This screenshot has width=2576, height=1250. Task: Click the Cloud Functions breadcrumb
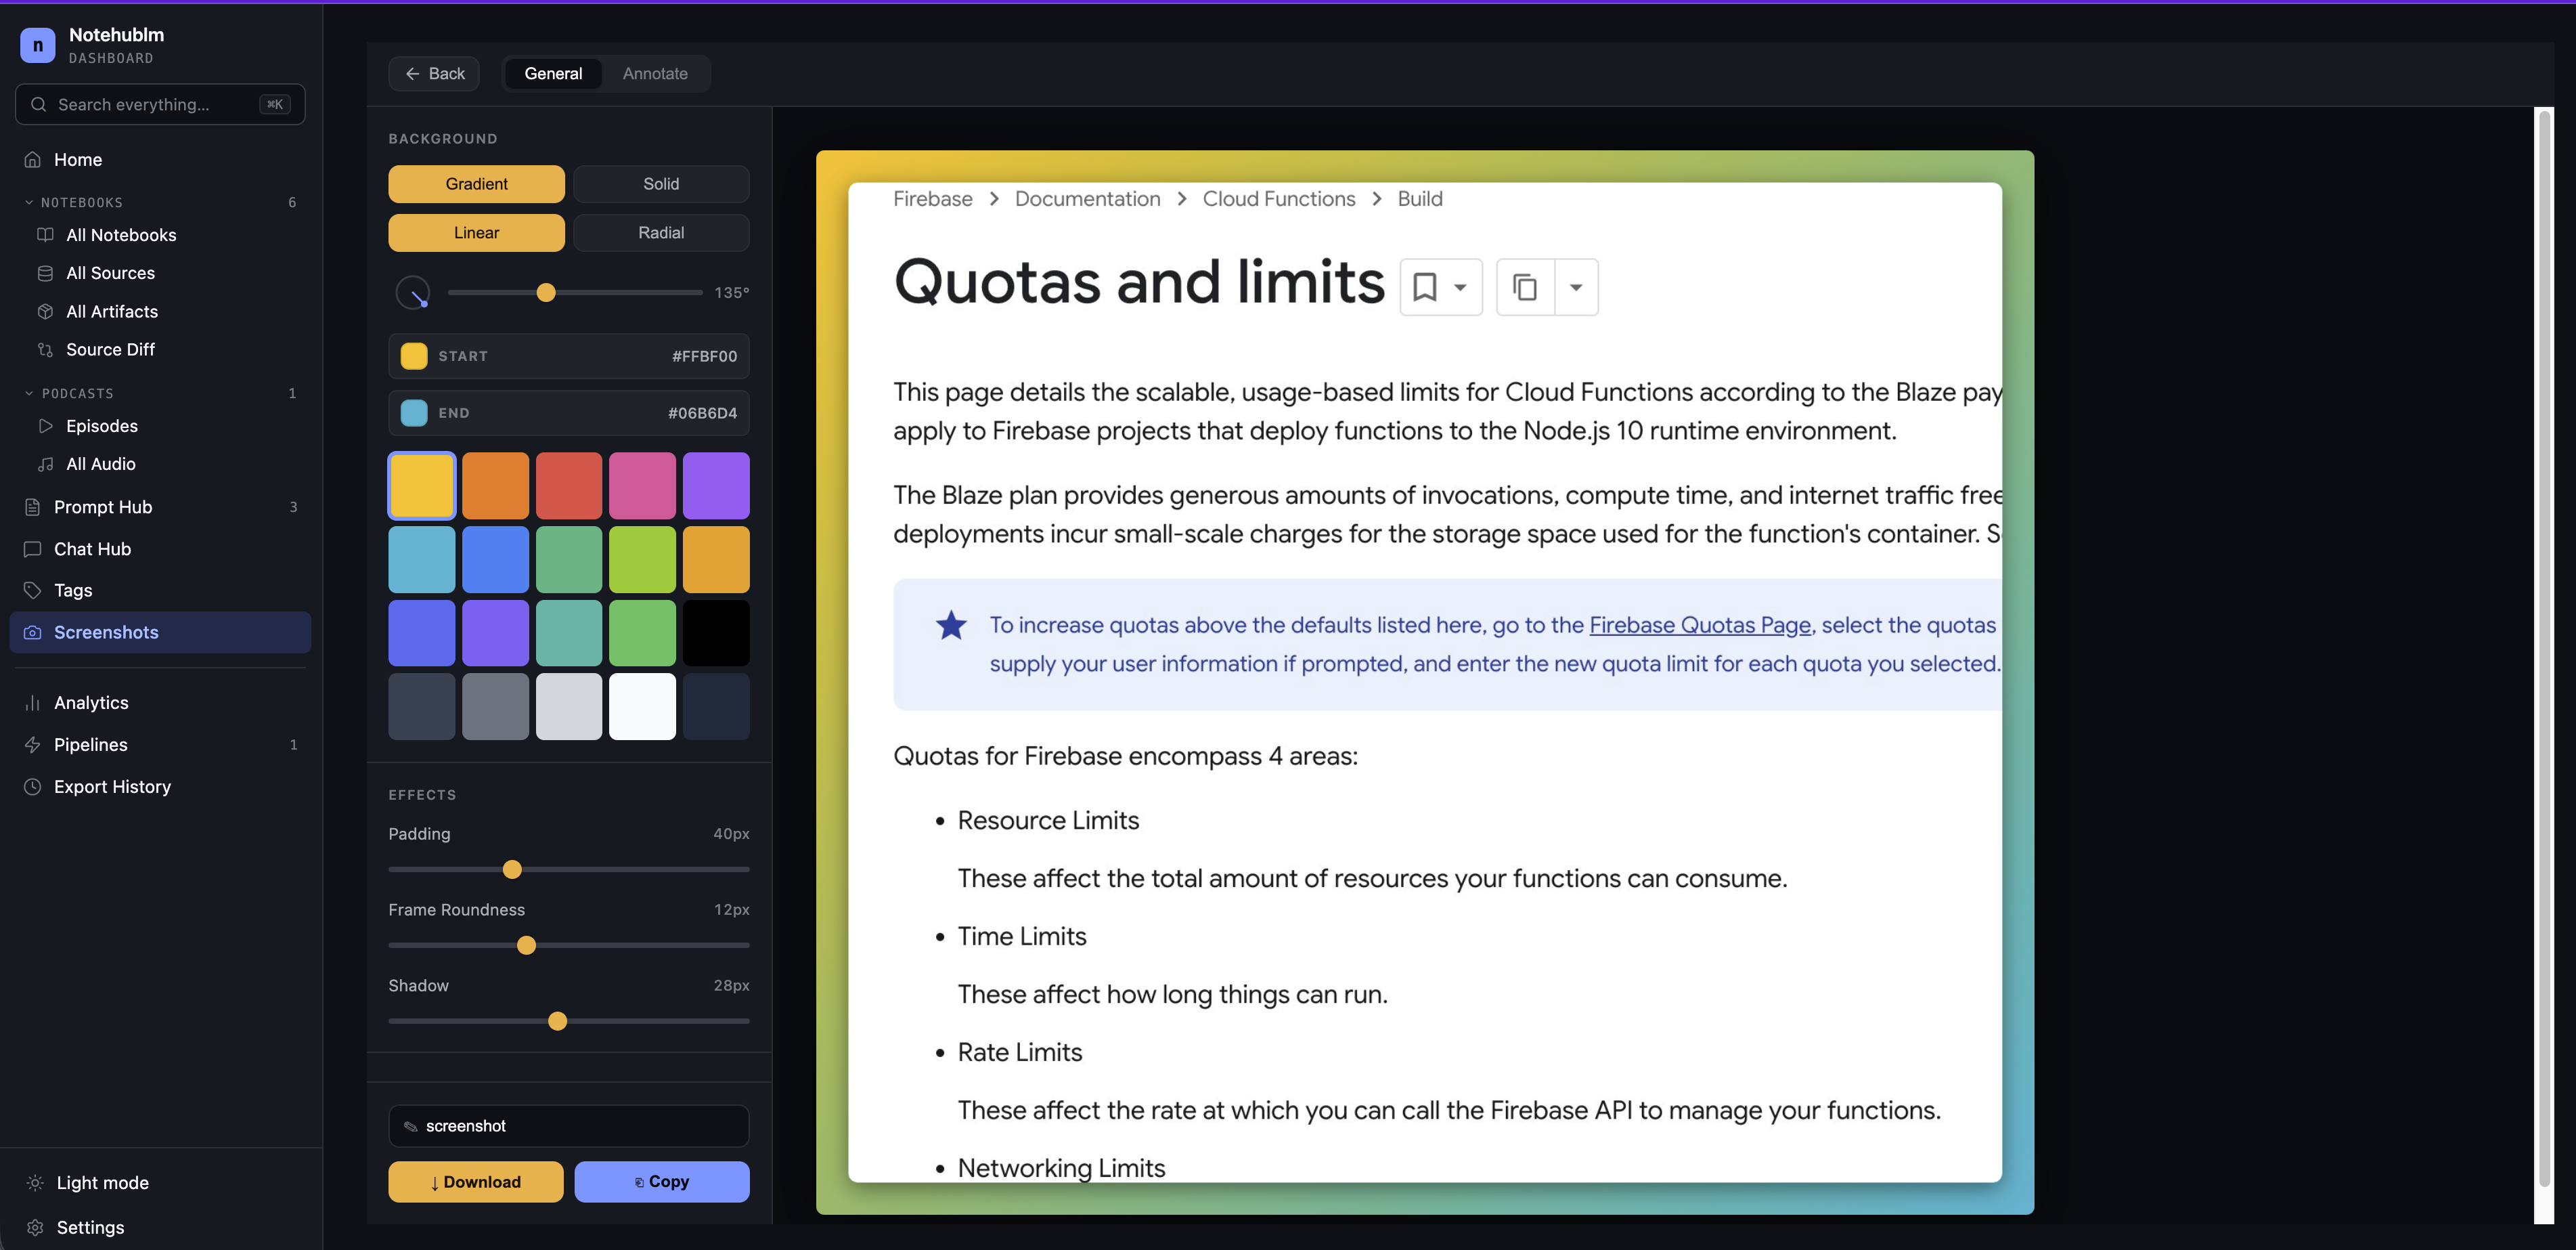click(x=1279, y=198)
